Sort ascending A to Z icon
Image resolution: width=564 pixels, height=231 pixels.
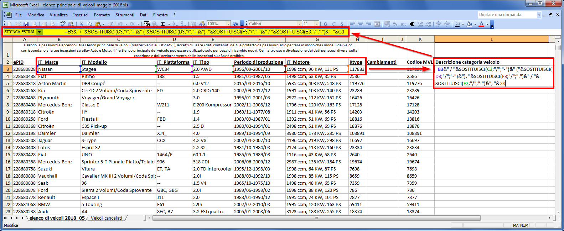coord(175,24)
